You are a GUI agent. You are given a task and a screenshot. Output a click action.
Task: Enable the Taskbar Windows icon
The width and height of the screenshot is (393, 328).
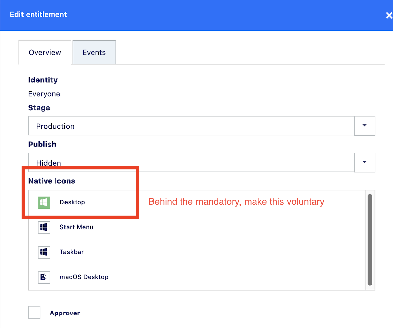point(44,252)
